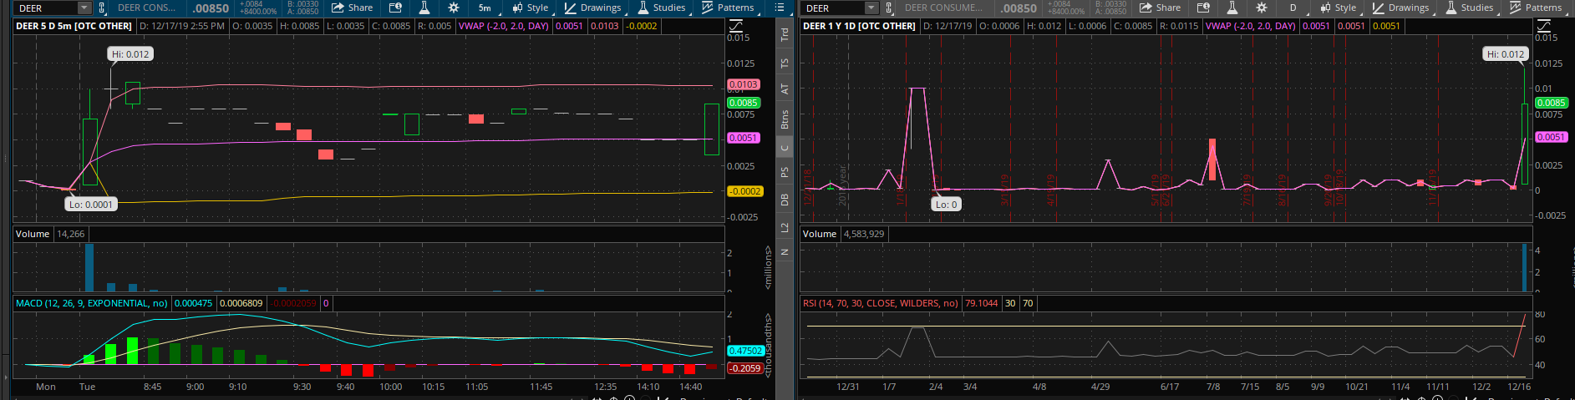Image resolution: width=1575 pixels, height=400 pixels.
Task: Click symbol link icon beside left DEER field
Action: click(x=102, y=8)
